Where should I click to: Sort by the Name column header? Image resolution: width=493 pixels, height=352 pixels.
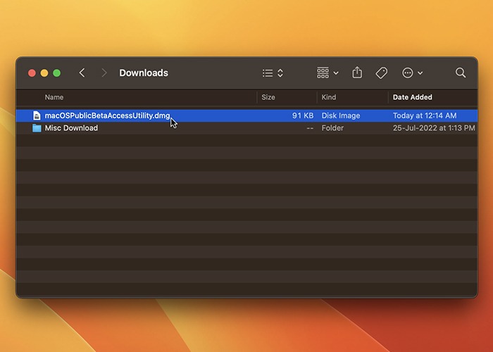[54, 97]
